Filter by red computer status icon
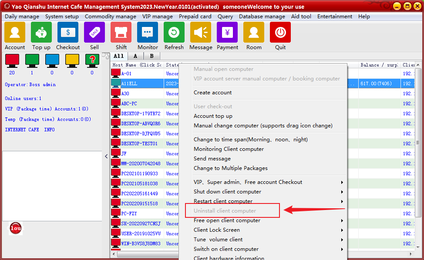 click(x=12, y=61)
